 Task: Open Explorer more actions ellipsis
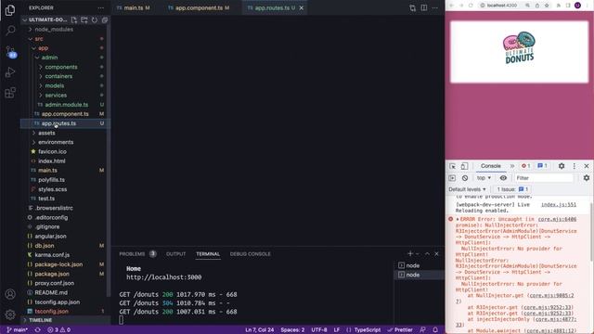pyautogui.click(x=101, y=7)
